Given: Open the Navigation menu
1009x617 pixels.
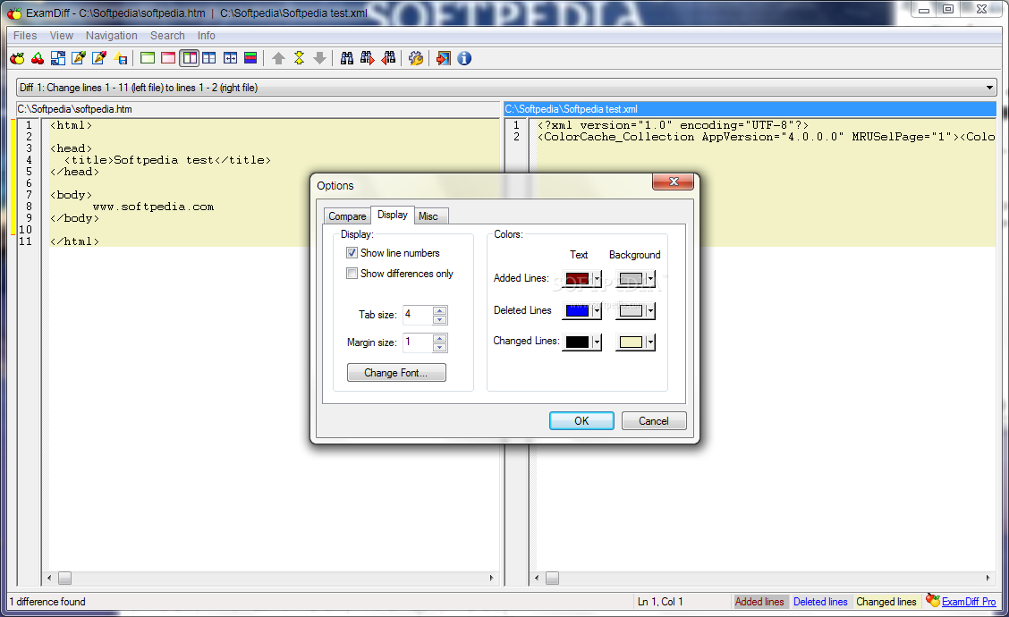Looking at the screenshot, I should click(111, 36).
